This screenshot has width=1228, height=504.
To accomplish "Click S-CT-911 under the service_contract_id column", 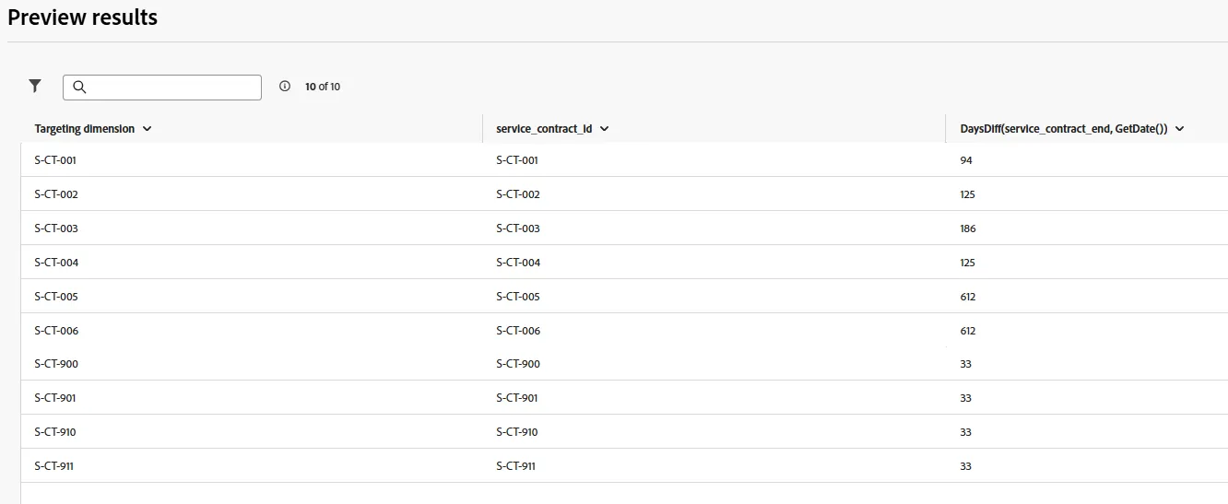I will (515, 466).
